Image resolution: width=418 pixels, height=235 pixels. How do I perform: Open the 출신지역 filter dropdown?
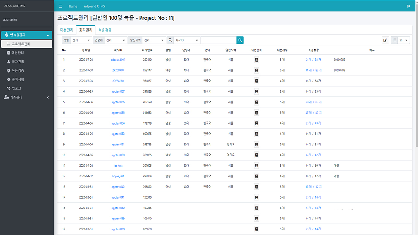point(154,40)
